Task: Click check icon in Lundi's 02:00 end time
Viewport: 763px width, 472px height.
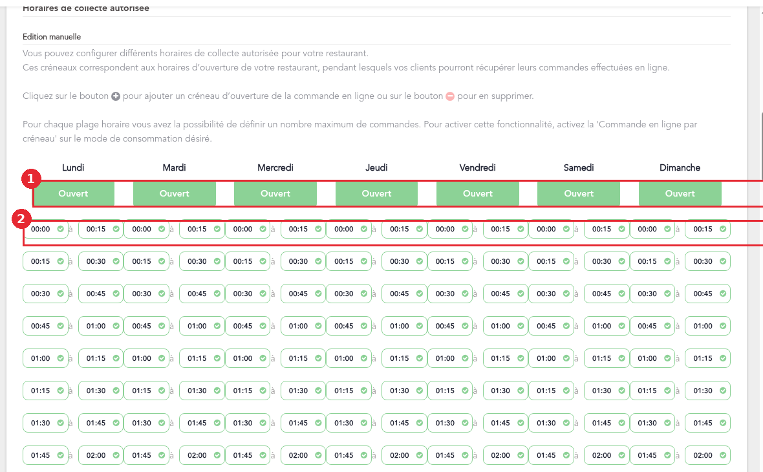Action: coord(116,455)
